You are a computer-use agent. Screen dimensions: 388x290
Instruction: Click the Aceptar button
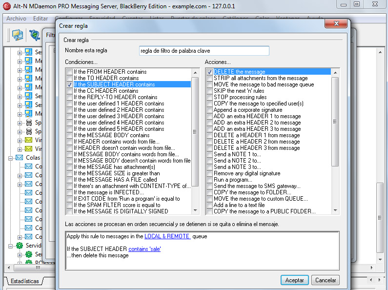(294, 280)
